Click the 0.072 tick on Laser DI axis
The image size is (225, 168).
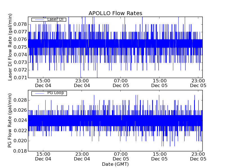point(20,70)
